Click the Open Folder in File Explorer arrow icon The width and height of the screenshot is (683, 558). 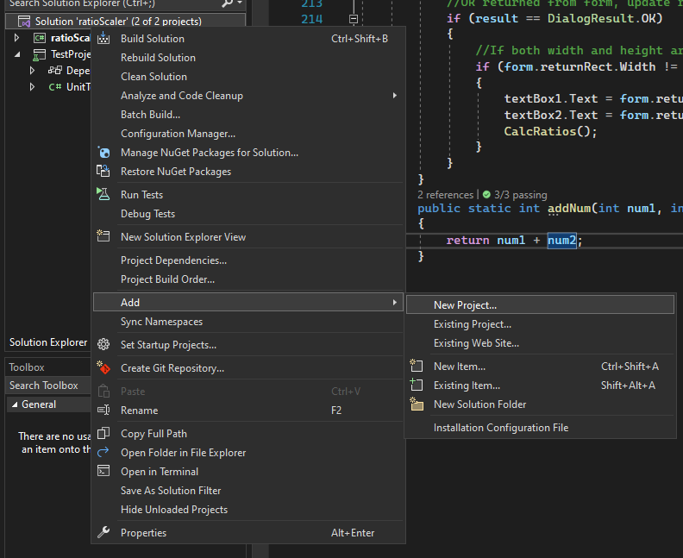point(103,452)
